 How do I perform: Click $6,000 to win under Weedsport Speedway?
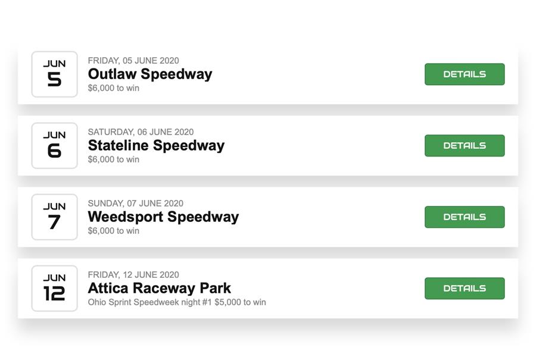click(x=114, y=231)
